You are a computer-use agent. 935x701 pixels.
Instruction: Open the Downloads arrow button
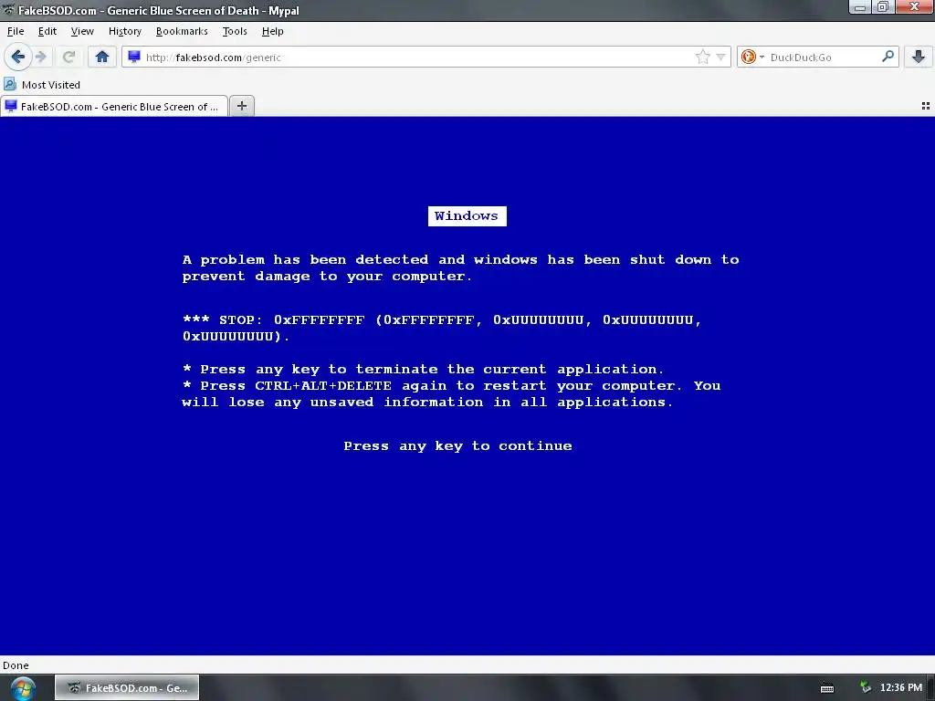[x=919, y=58]
